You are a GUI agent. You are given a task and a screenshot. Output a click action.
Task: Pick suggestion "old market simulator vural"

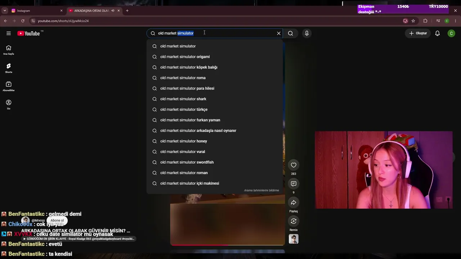pyautogui.click(x=215, y=152)
